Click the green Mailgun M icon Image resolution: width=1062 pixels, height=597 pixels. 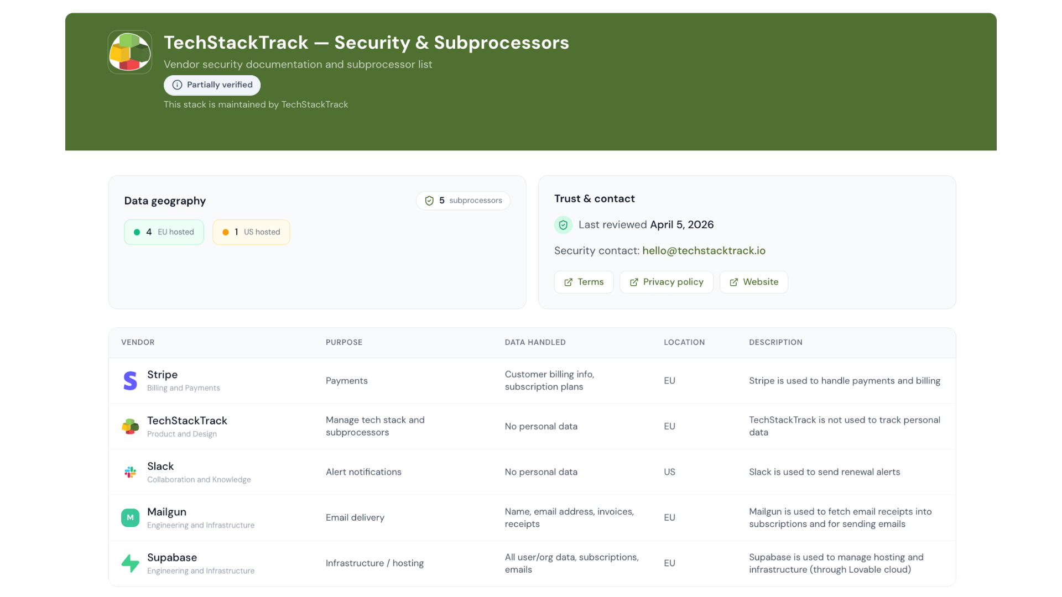tap(130, 518)
